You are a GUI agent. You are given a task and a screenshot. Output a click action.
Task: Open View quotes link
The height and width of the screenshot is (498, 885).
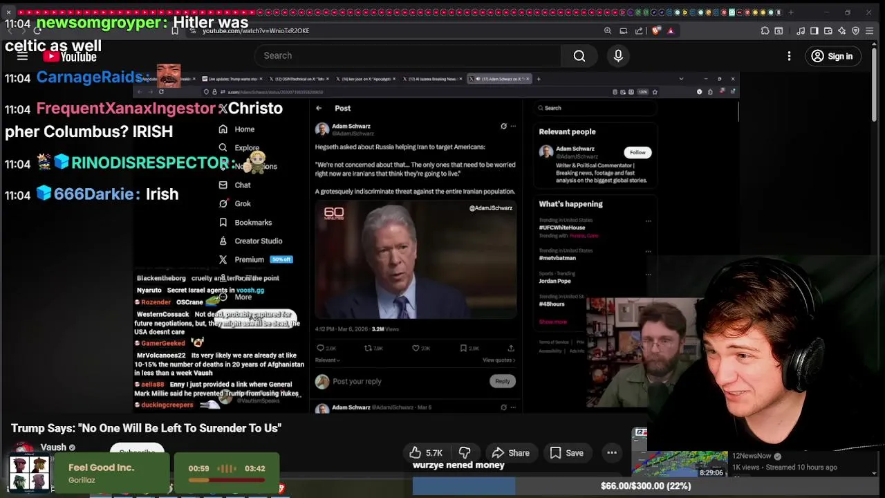coord(499,360)
